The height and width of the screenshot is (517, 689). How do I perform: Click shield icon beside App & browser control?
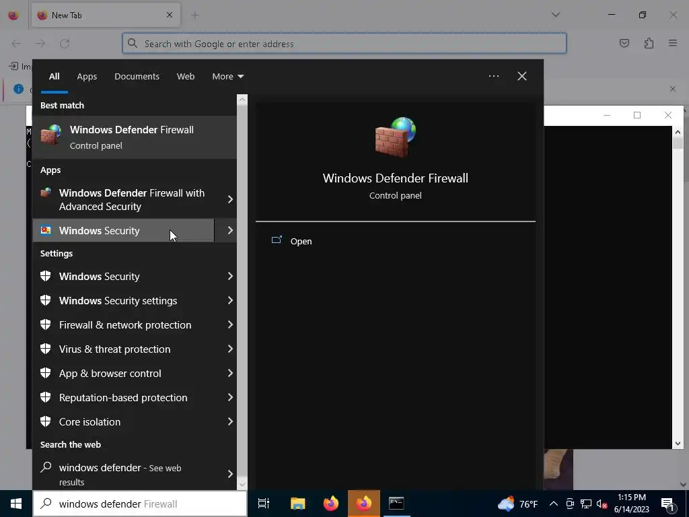pyautogui.click(x=46, y=373)
